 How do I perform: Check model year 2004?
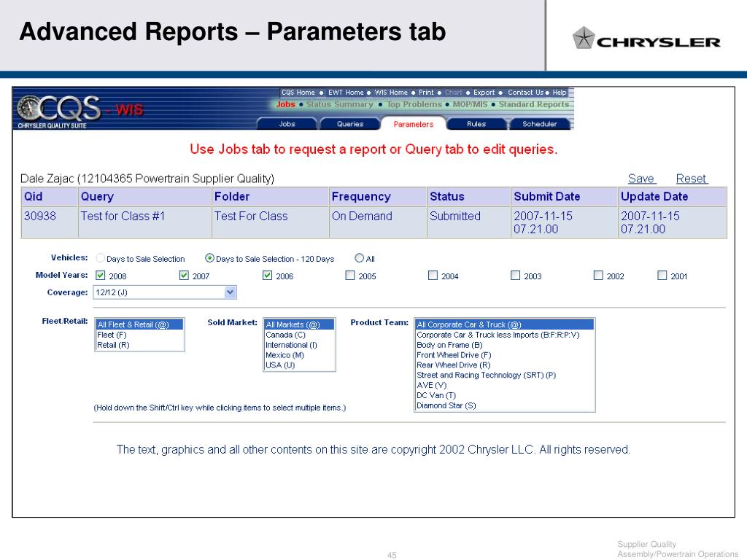tap(433, 275)
